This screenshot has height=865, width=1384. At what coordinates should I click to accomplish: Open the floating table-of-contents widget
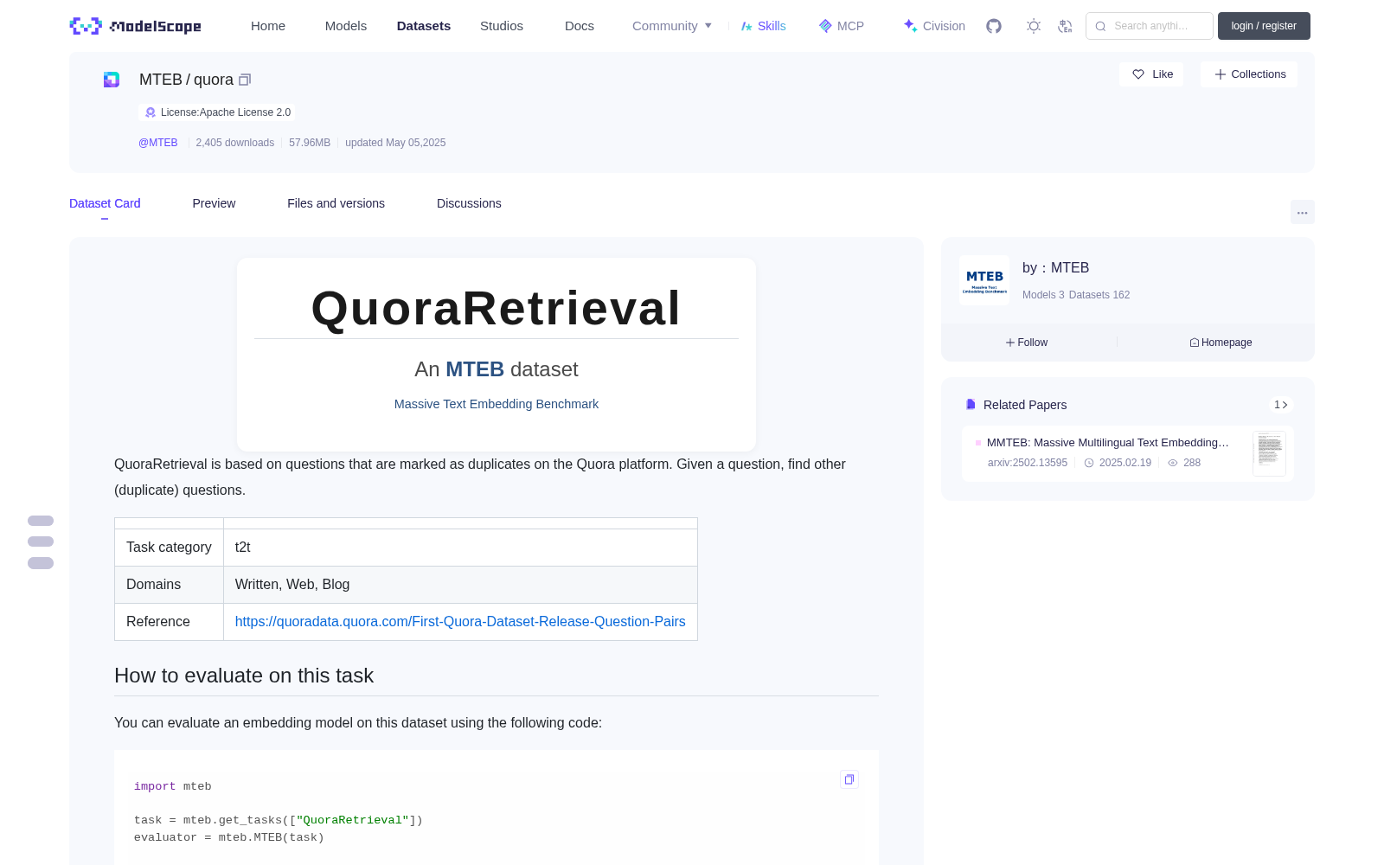(x=41, y=542)
